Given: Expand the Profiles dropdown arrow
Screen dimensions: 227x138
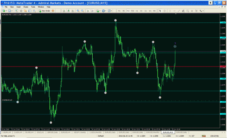Looking at the screenshot, I should click(12, 11).
